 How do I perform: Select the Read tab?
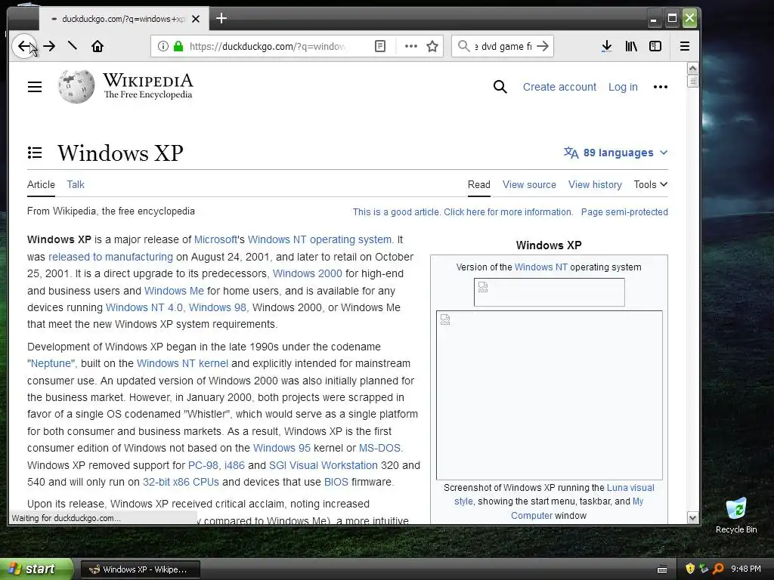(478, 184)
